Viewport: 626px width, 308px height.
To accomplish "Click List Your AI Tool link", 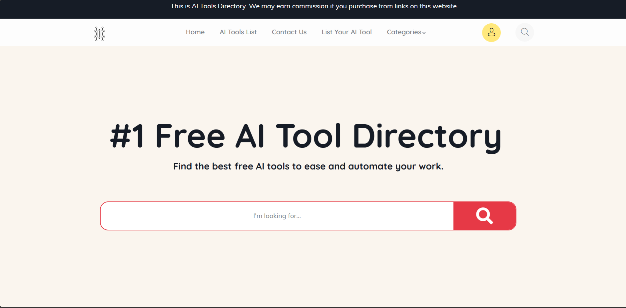I will click(x=346, y=32).
